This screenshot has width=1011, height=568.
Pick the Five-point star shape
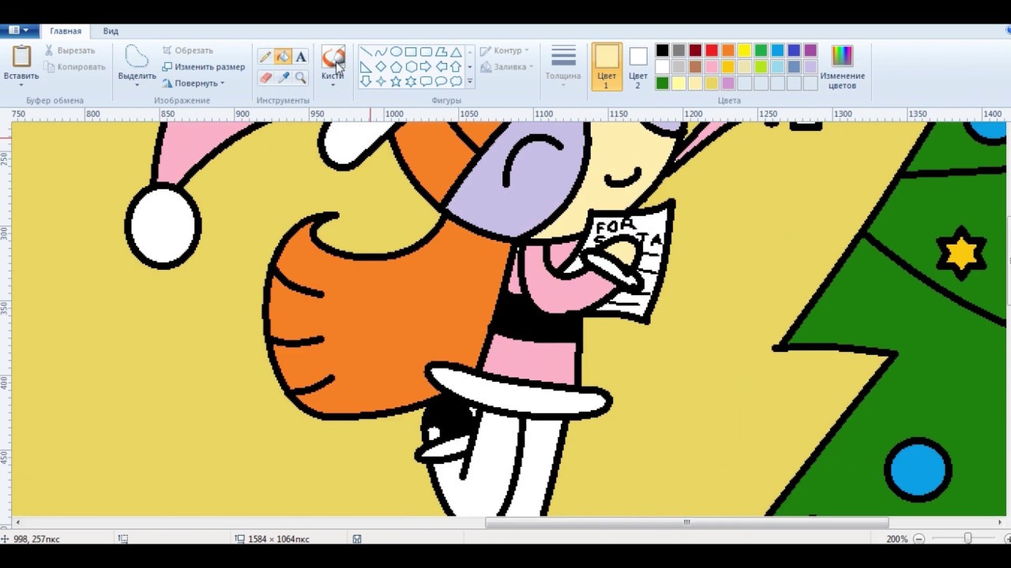pos(396,81)
